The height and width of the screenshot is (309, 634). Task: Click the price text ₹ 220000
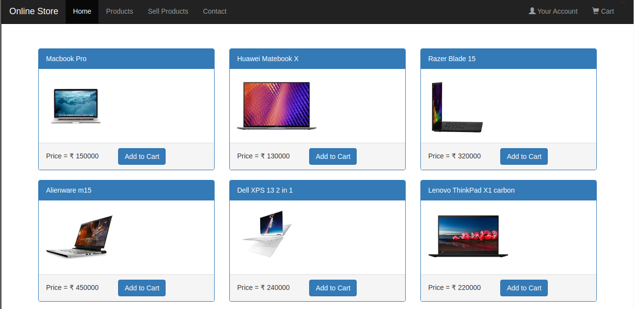[x=466, y=287]
